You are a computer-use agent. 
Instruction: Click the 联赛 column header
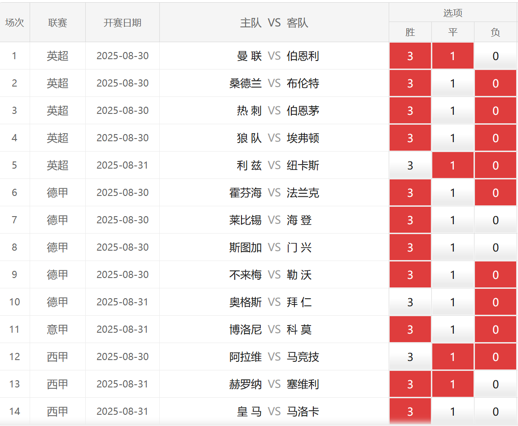click(57, 22)
